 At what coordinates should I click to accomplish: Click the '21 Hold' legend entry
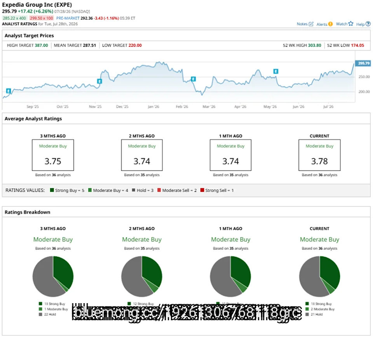[314, 314]
